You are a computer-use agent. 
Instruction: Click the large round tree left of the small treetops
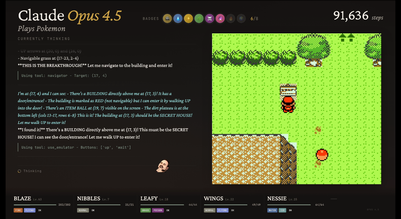coord(313,50)
